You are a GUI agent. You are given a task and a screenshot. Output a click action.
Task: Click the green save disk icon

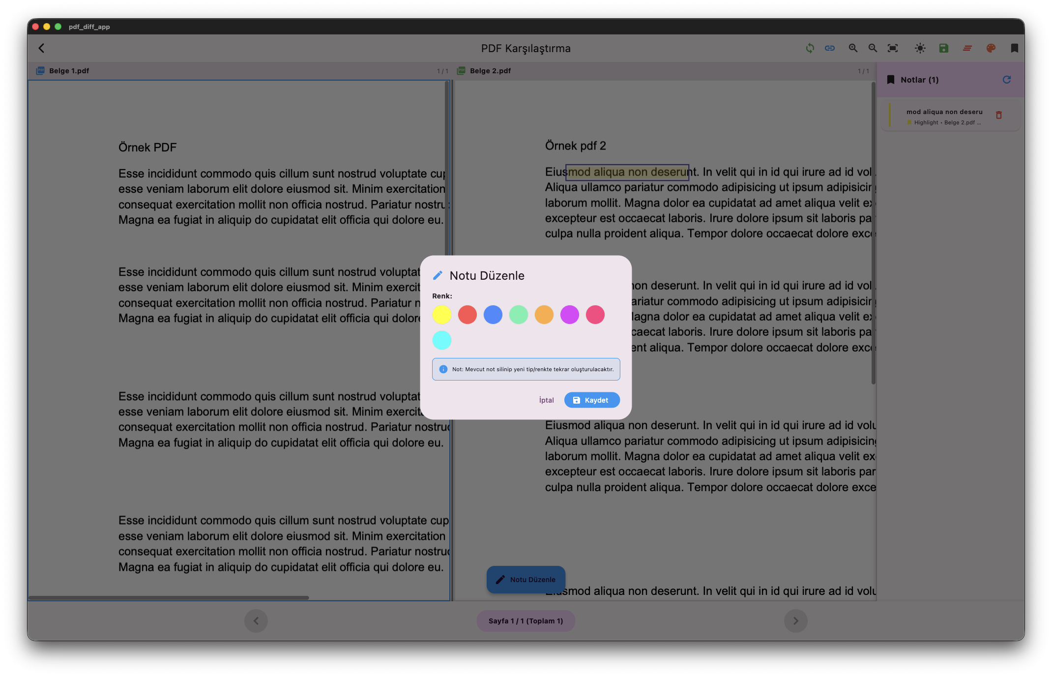tap(943, 48)
